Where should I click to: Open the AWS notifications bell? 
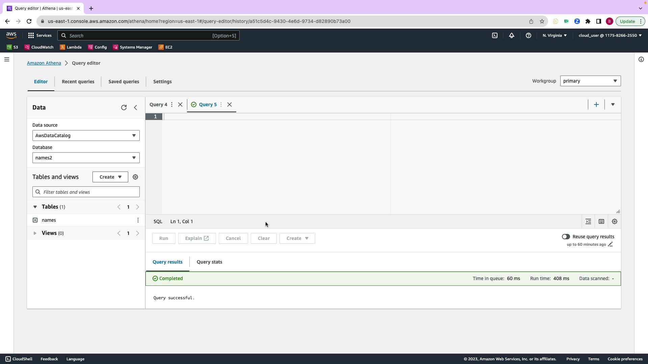512,35
